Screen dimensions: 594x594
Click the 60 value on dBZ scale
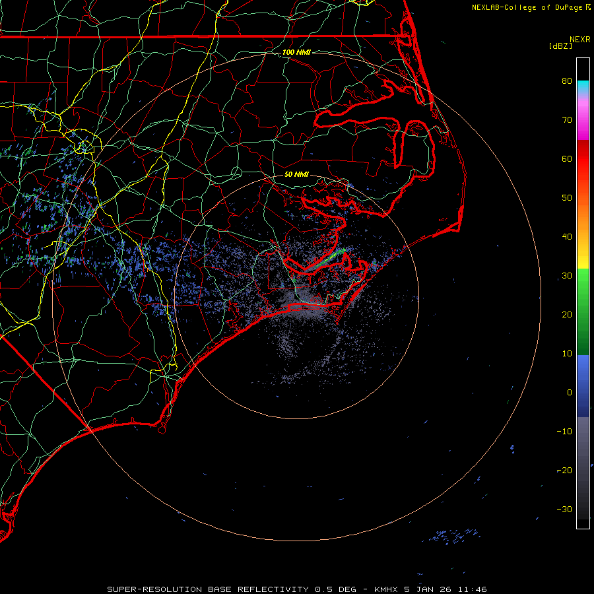pos(567,158)
